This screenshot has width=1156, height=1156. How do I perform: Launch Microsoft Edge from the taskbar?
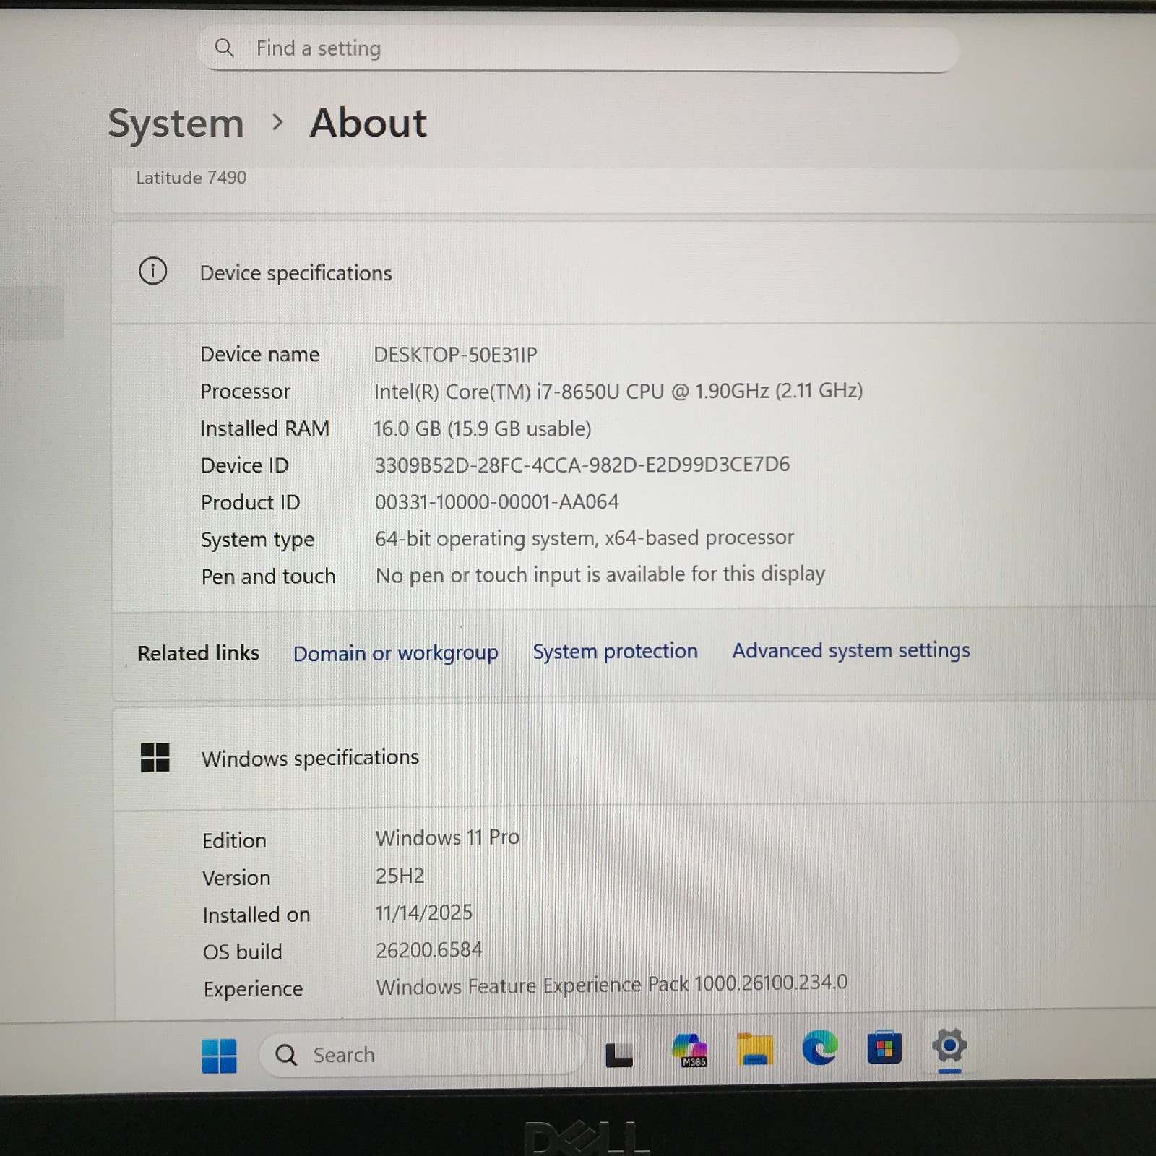pos(820,1048)
